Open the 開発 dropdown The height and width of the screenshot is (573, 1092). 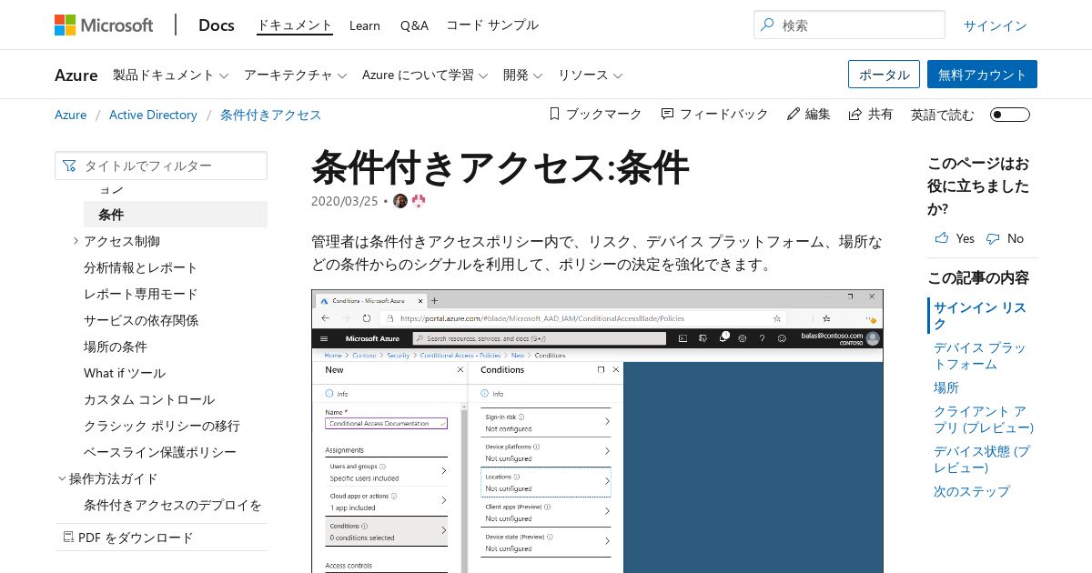pyautogui.click(x=523, y=75)
